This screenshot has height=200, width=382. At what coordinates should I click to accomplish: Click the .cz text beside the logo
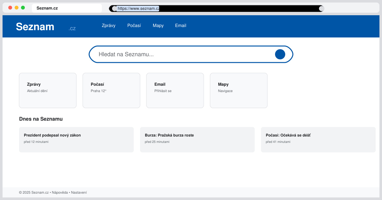pyautogui.click(x=72, y=28)
